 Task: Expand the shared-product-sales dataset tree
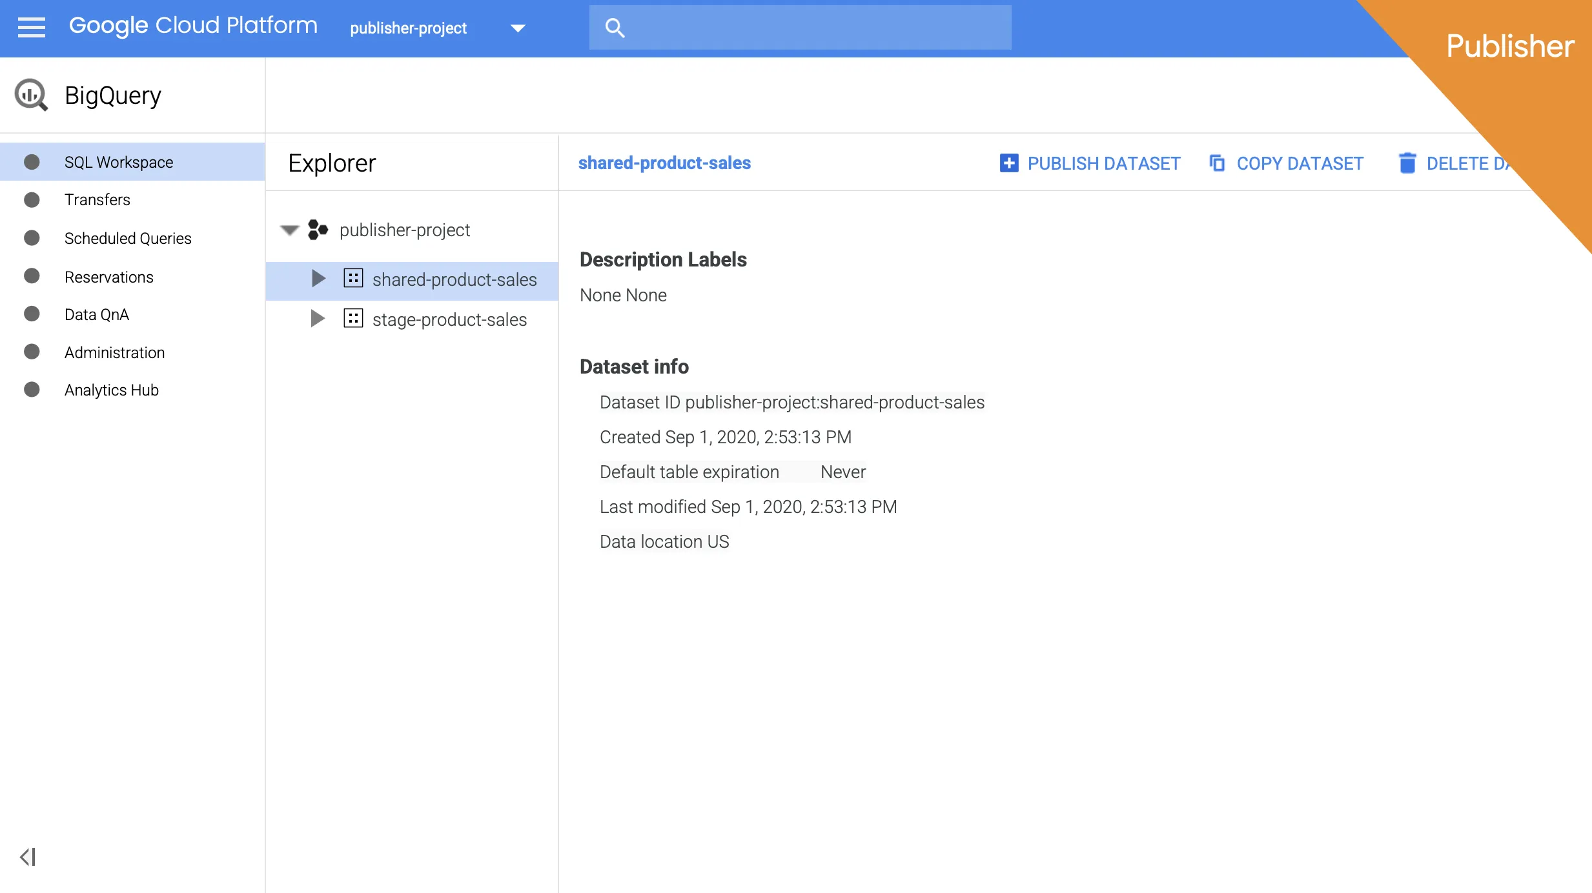(x=317, y=279)
